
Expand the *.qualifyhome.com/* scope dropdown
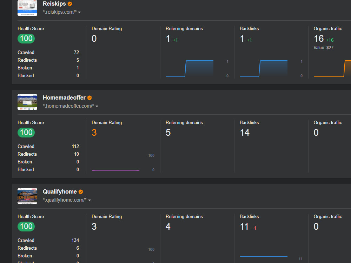tap(90, 200)
